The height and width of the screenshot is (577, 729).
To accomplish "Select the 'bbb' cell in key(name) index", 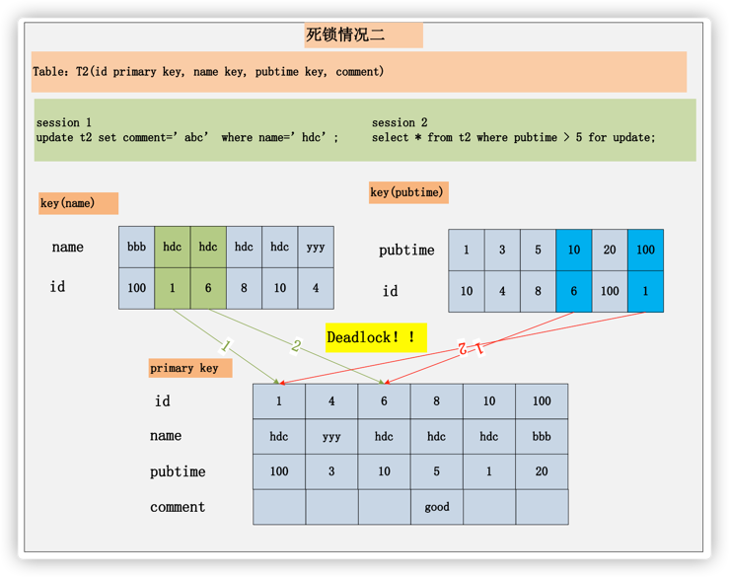I will (x=136, y=248).
